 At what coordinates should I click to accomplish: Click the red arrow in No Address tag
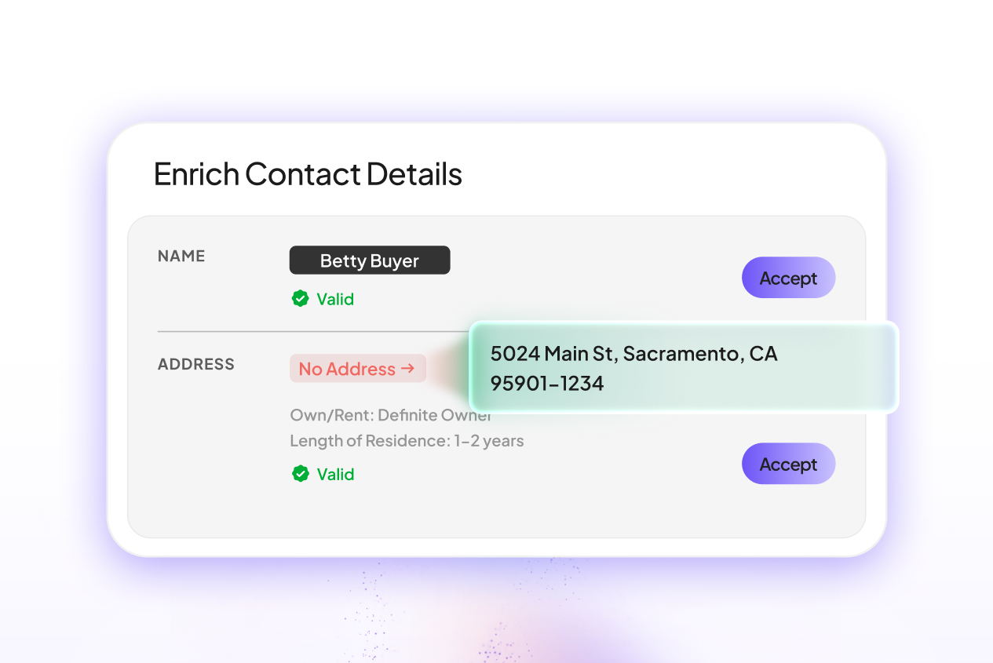(407, 368)
